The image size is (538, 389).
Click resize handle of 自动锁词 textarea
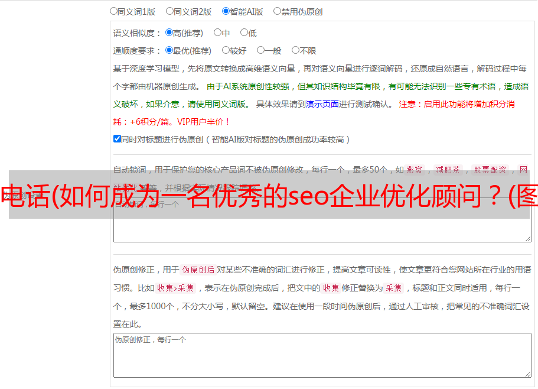point(527,238)
